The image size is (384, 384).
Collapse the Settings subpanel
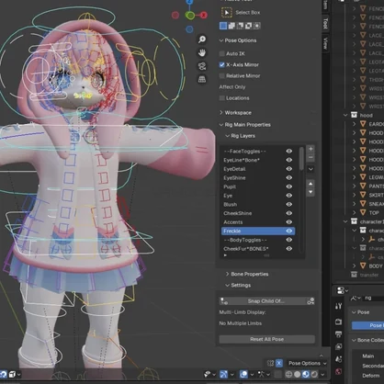click(227, 285)
